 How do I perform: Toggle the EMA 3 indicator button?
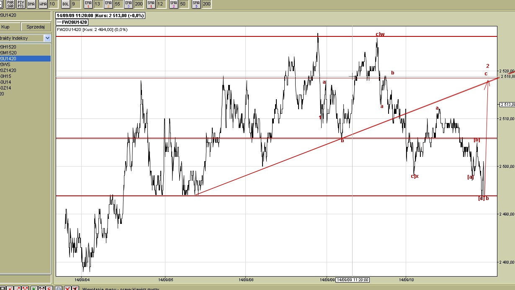[129, 4]
